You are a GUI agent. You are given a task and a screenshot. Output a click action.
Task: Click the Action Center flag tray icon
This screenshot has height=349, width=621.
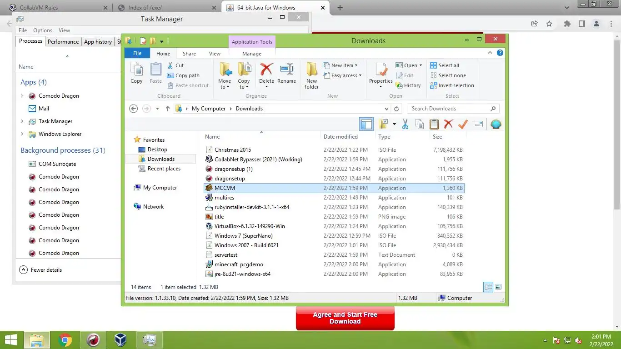click(x=556, y=340)
